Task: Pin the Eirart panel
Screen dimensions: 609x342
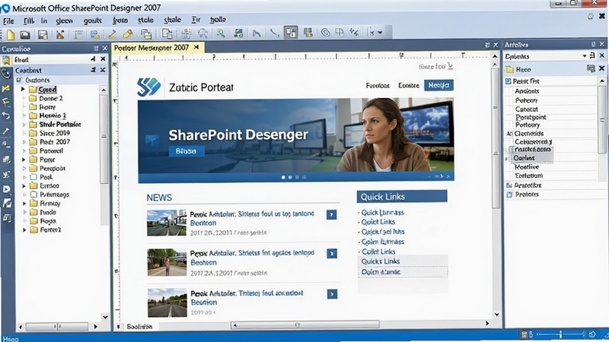Action: [93, 59]
